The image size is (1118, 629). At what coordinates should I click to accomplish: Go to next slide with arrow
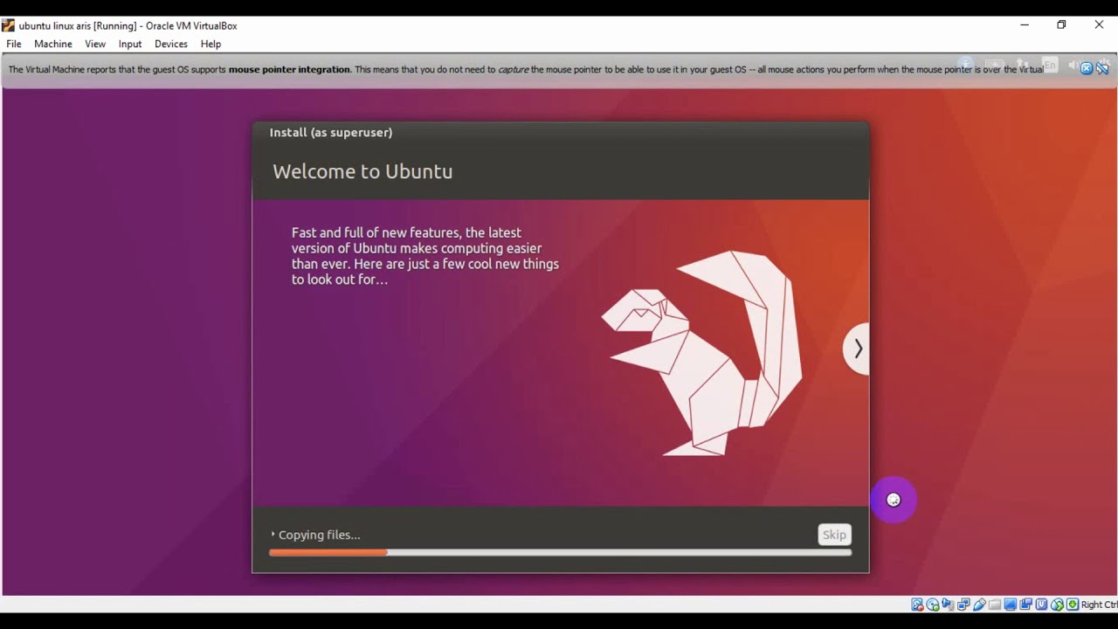point(857,349)
